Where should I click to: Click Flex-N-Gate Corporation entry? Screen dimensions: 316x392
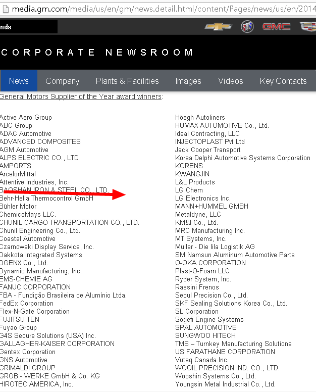(x=35, y=311)
